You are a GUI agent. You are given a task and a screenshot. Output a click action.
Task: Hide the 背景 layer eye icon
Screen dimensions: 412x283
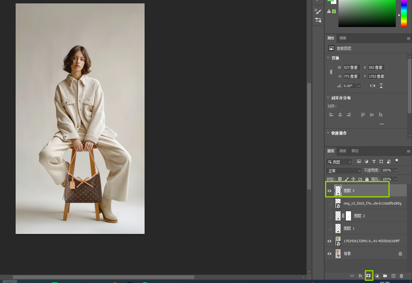point(329,254)
